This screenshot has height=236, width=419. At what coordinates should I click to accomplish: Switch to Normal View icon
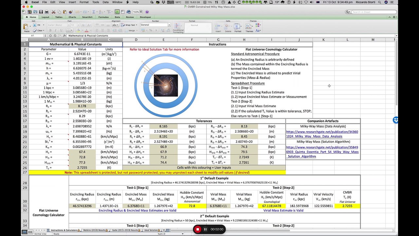[25, 232]
